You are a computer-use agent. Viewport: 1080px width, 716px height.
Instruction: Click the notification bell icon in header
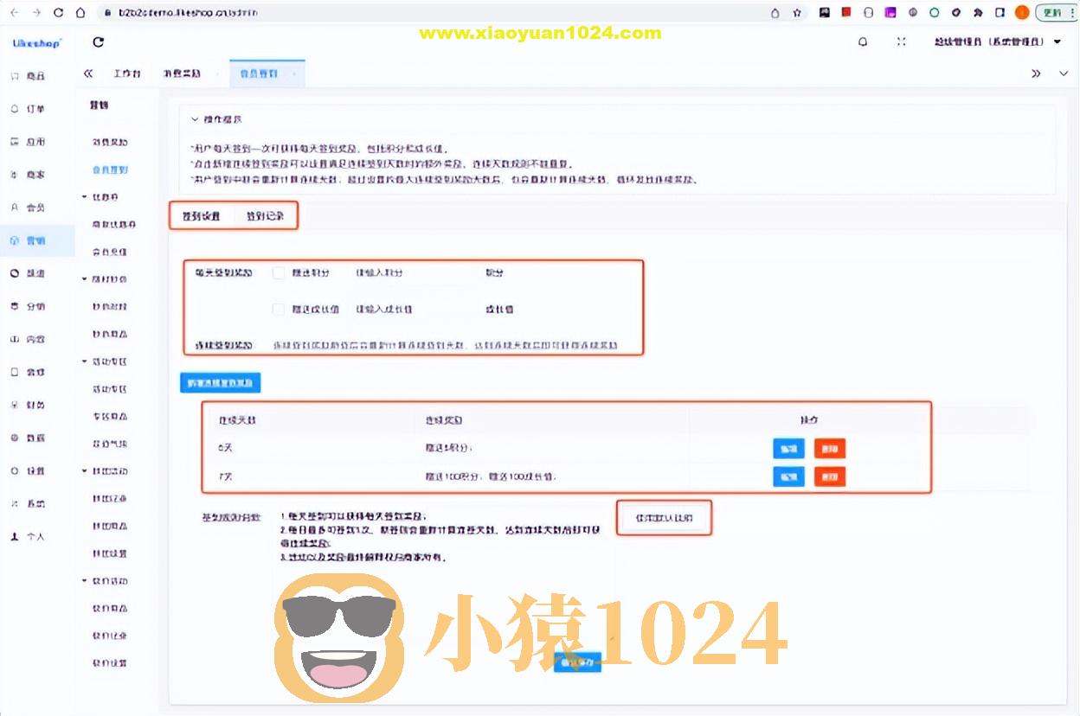coord(862,42)
